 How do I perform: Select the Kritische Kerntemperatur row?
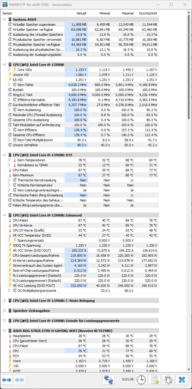80,185
